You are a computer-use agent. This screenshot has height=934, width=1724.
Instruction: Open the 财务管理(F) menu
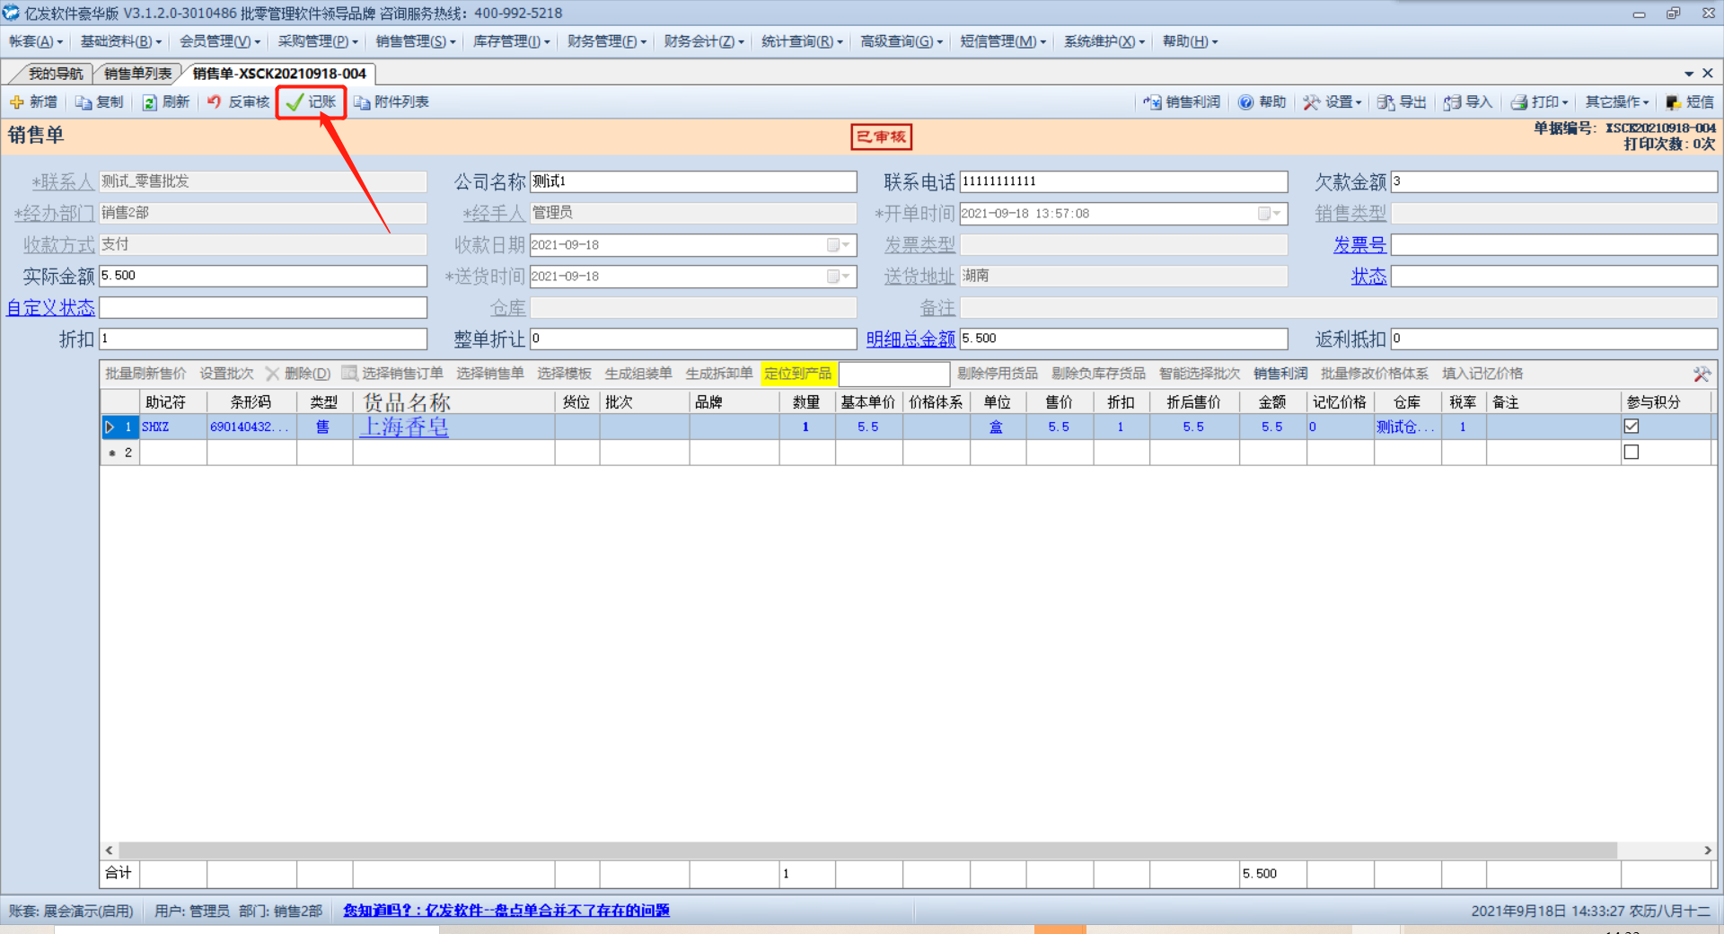pyautogui.click(x=607, y=41)
